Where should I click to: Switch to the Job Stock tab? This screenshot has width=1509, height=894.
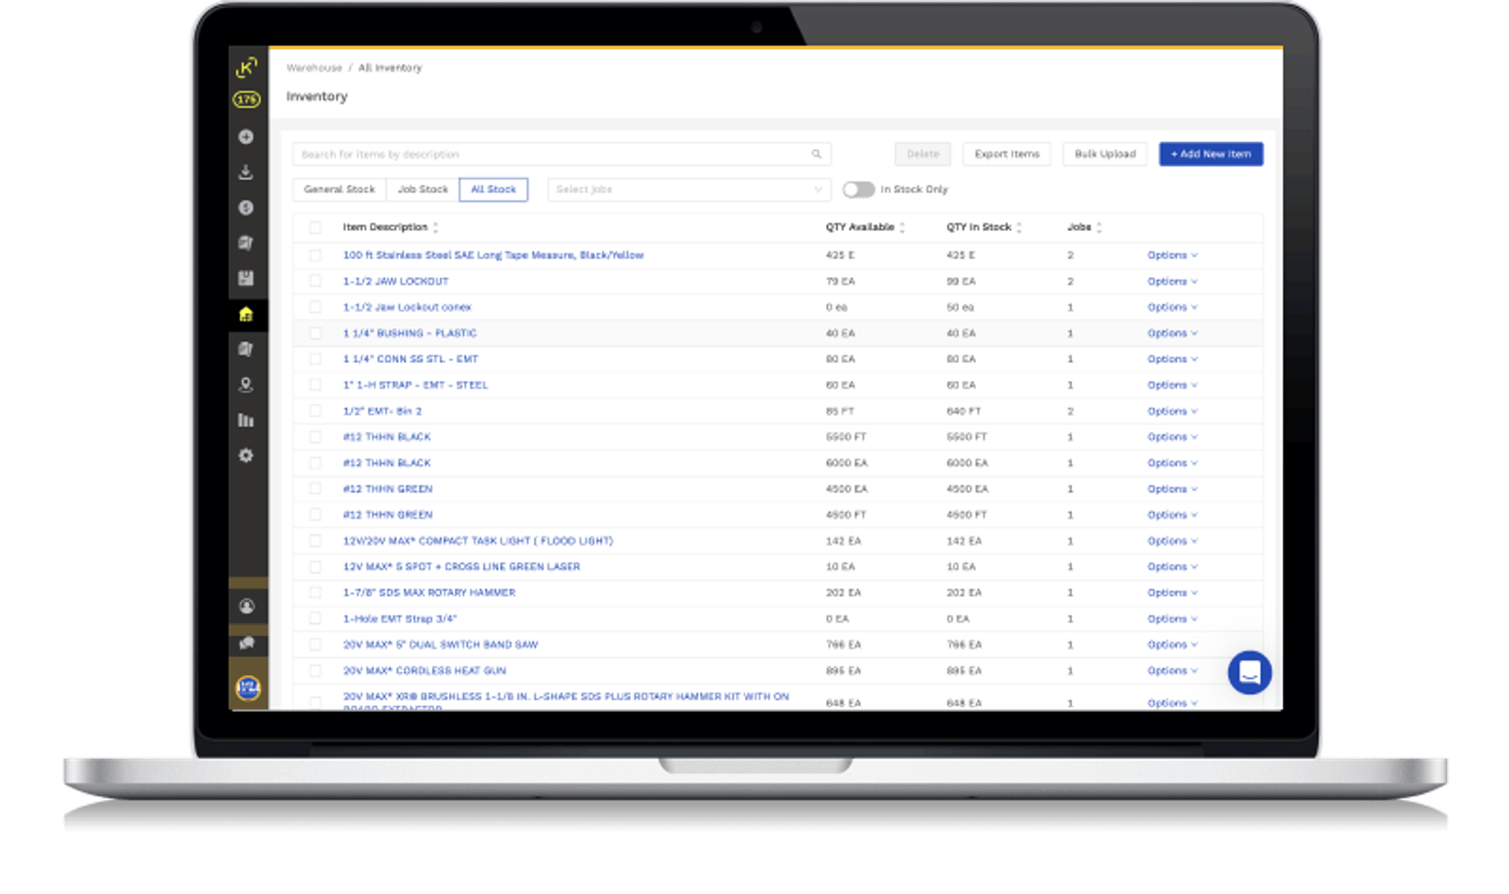[423, 189]
